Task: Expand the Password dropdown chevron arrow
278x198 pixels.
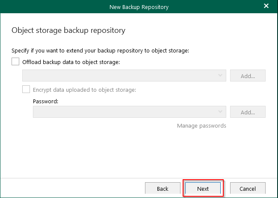Action: (220, 112)
